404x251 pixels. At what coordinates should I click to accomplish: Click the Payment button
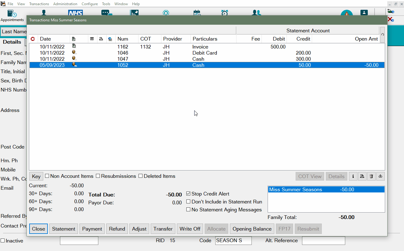pyautogui.click(x=92, y=229)
